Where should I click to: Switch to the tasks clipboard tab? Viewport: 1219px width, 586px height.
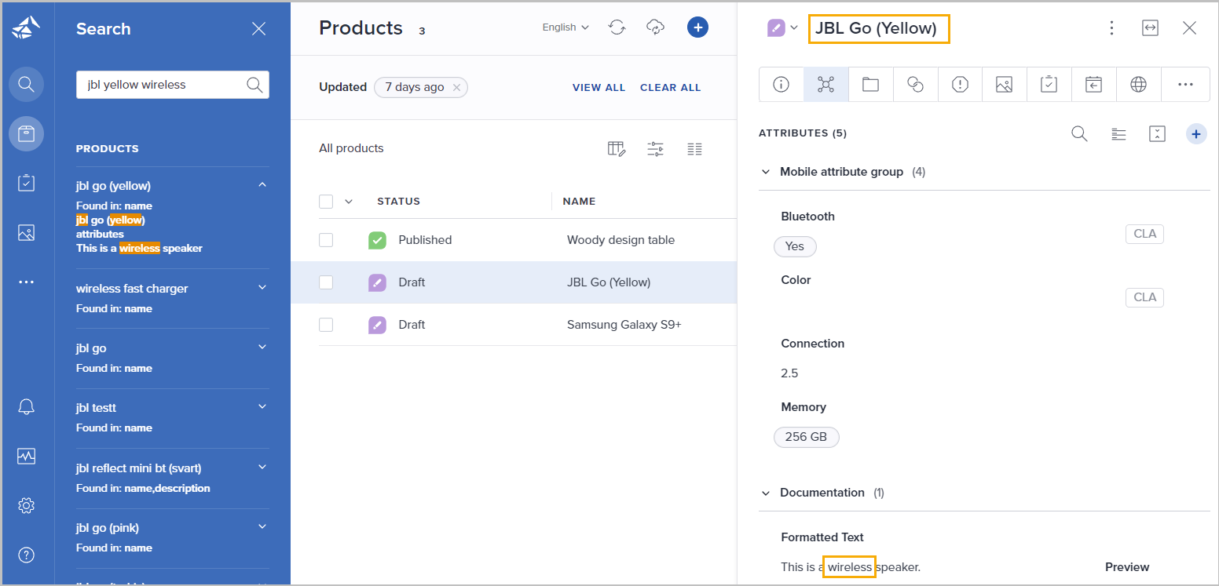(1049, 85)
